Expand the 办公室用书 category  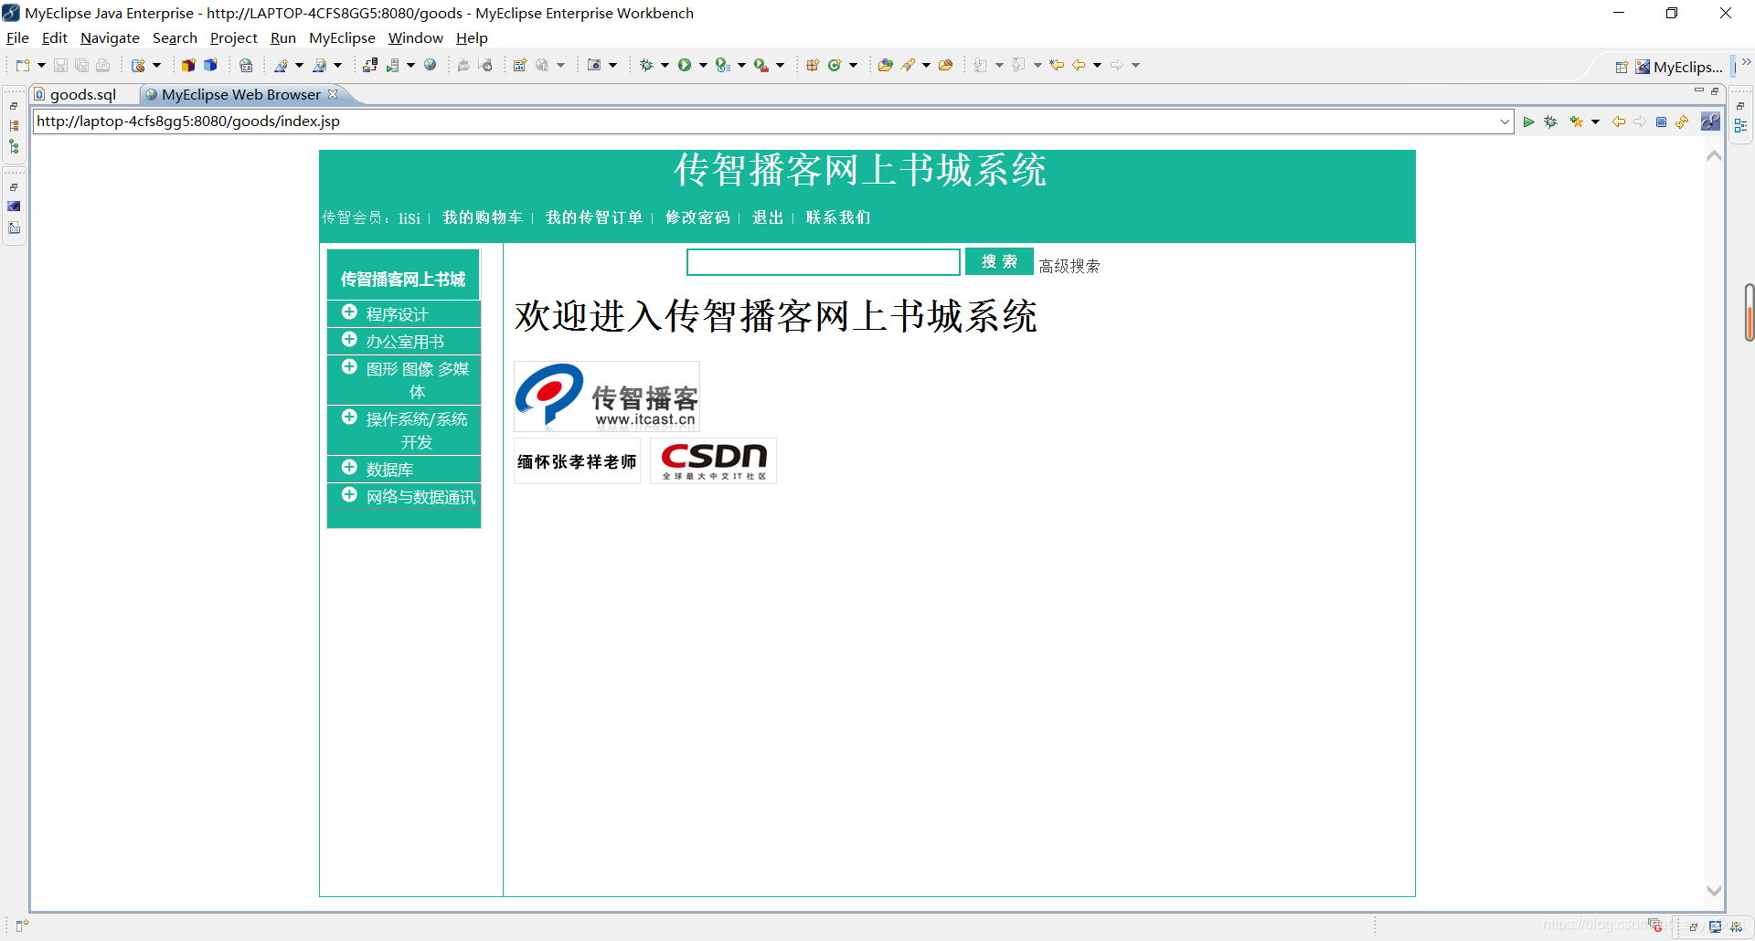pyautogui.click(x=349, y=340)
